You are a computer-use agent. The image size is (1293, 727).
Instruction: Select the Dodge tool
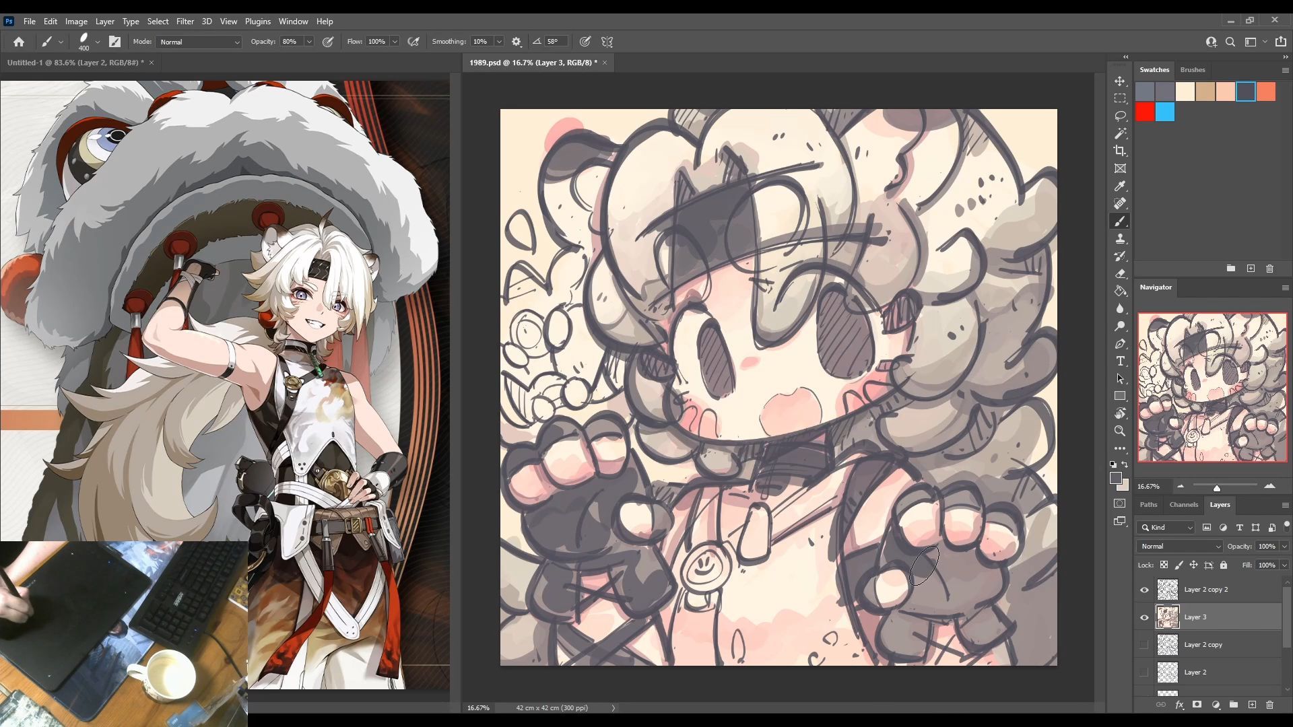(1120, 326)
